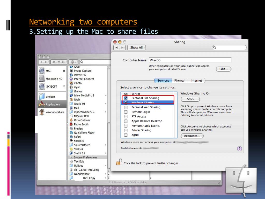This screenshot has width=265, height=199.
Task: Select the Mail app icon
Action: [71, 108]
